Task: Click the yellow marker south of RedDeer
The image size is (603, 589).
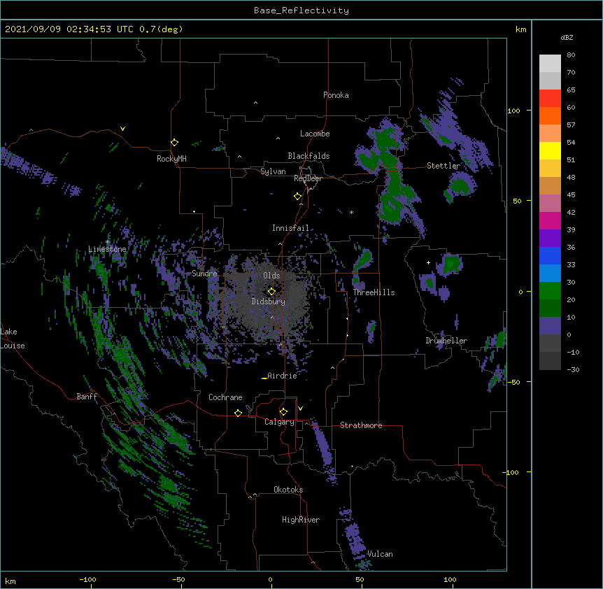Action: coord(297,197)
